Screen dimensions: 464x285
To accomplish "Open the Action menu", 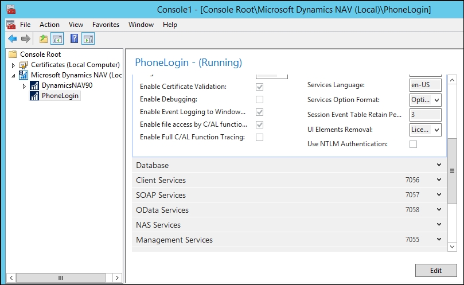I will 49,25.
